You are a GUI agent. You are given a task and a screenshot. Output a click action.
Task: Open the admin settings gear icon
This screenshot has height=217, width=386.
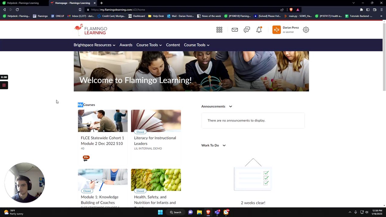[x=306, y=30]
